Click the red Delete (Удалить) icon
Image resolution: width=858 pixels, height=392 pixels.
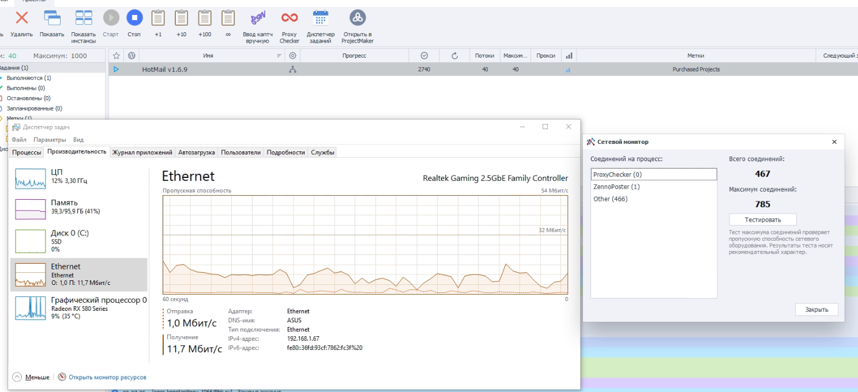[x=22, y=18]
